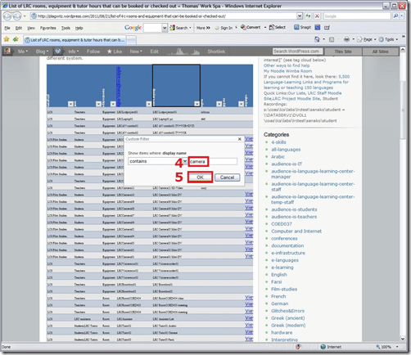Open the contains condition dropdown
This screenshot has height=355, width=411.
coord(185,161)
